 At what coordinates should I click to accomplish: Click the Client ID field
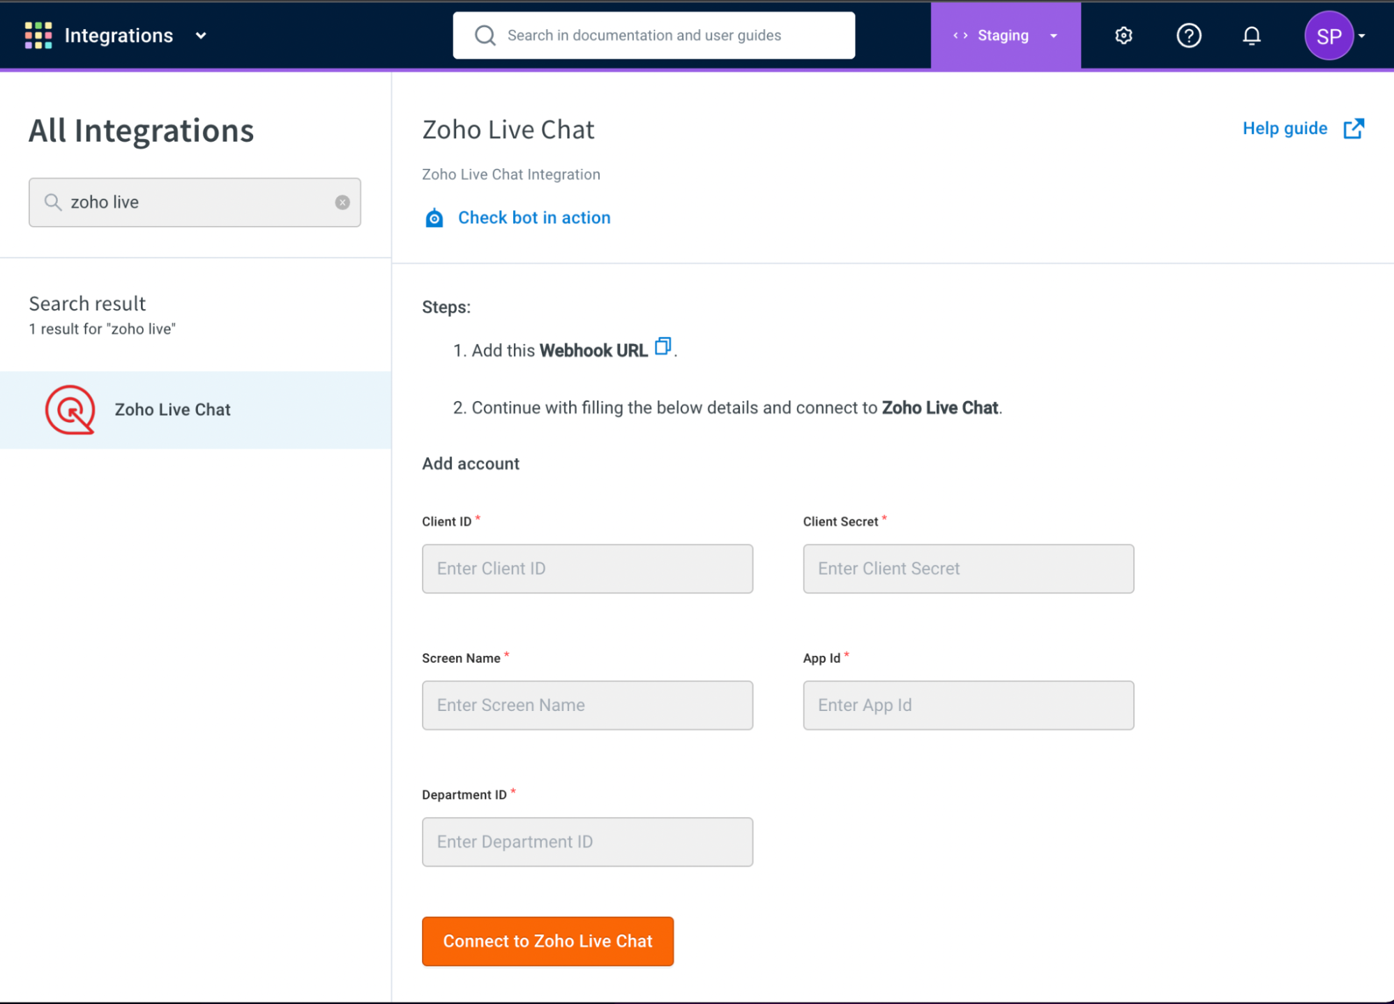coord(587,569)
